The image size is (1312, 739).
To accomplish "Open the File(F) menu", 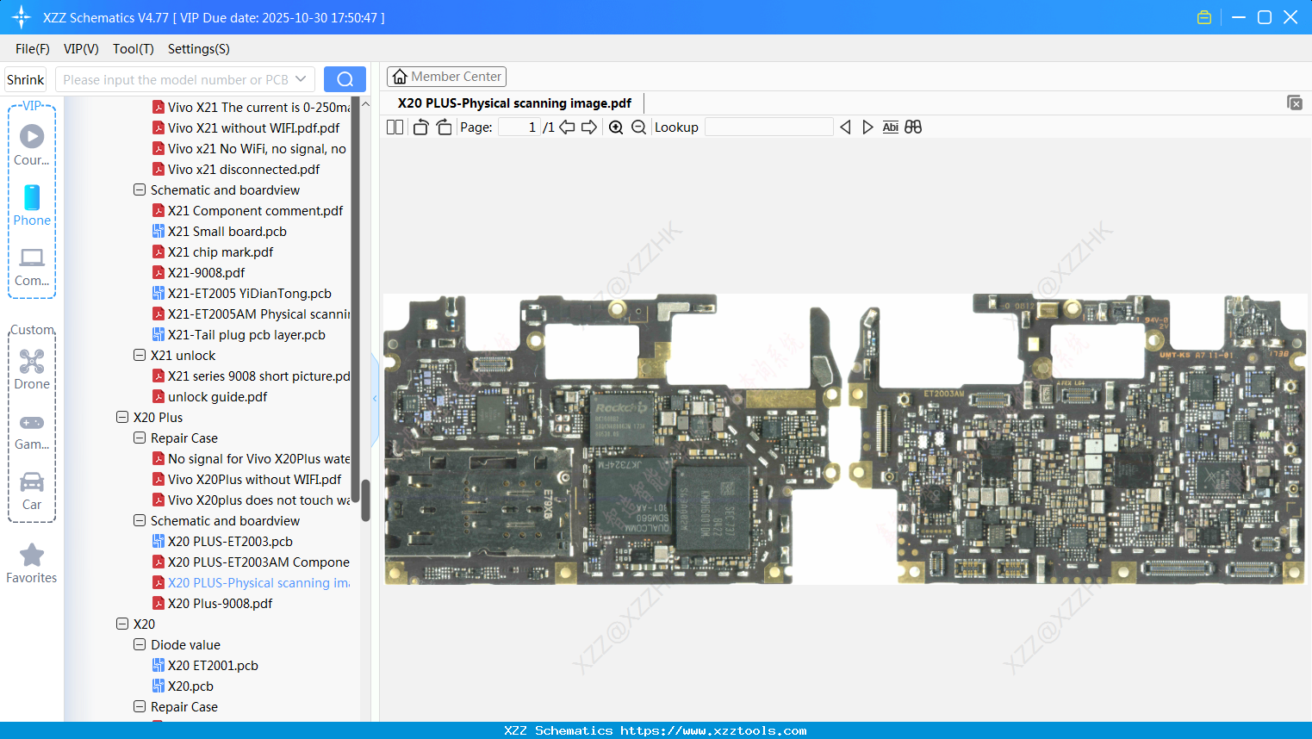I will [x=33, y=49].
